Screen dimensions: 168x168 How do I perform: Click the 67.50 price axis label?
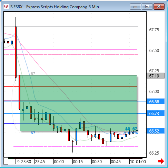coord(154,51)
